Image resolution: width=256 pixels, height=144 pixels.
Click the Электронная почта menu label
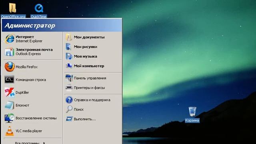point(34,50)
